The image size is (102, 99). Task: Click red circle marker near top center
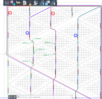point(53,14)
